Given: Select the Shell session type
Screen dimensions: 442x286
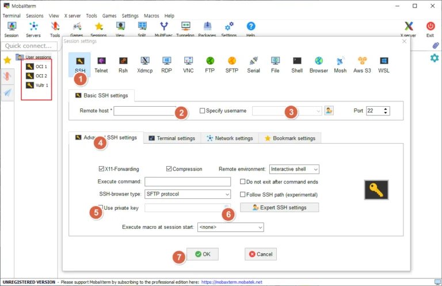Looking at the screenshot, I should (297, 65).
